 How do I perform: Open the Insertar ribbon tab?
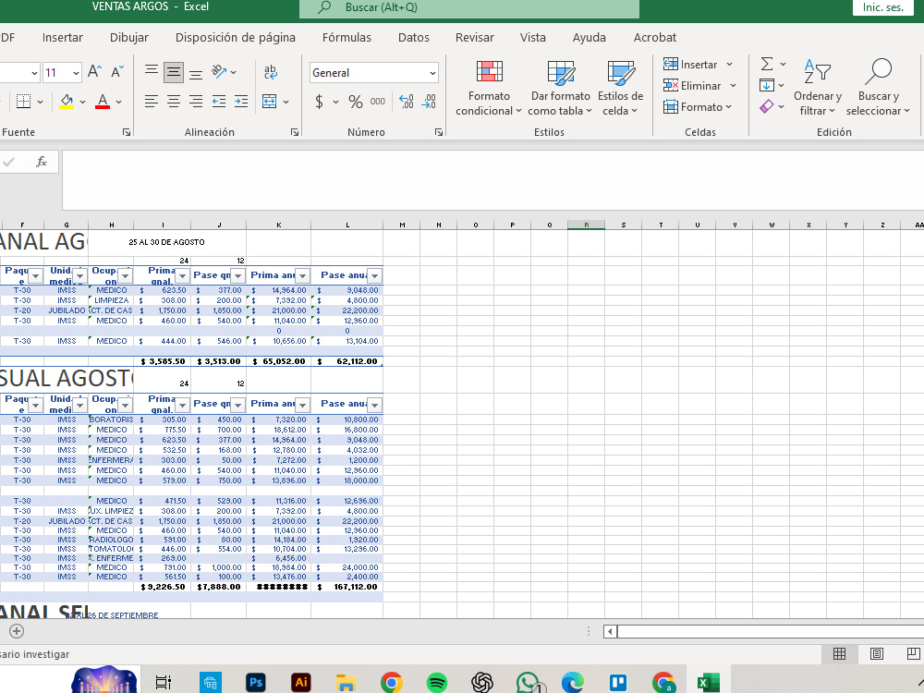coord(63,37)
